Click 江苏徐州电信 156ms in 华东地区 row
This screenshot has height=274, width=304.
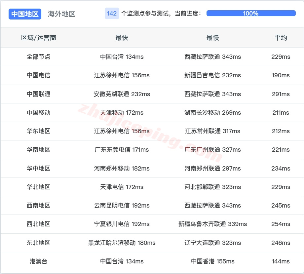coord(122,131)
